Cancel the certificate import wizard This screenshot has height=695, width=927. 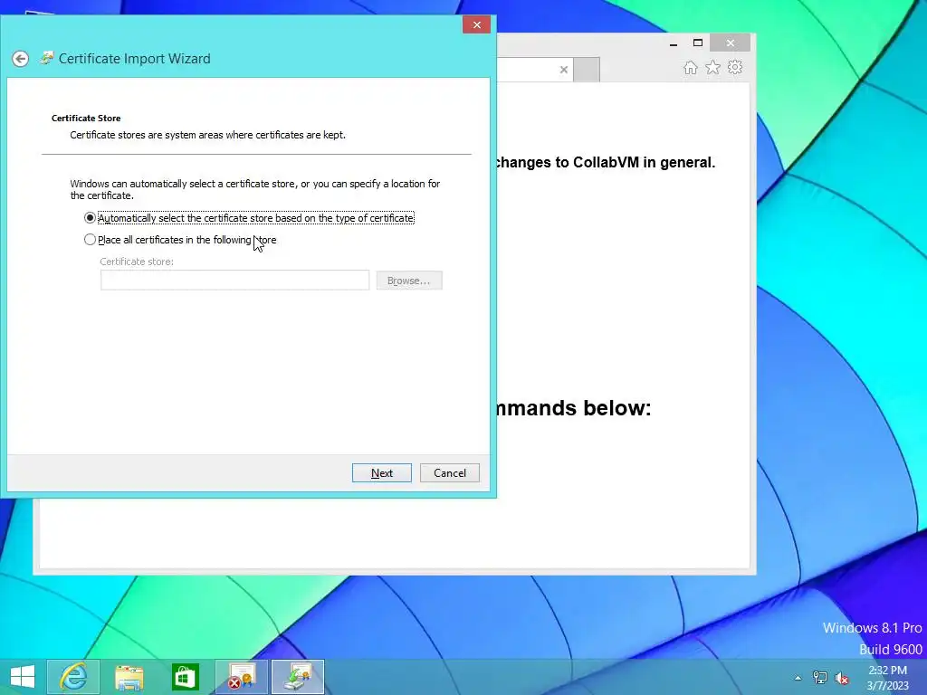pos(449,472)
